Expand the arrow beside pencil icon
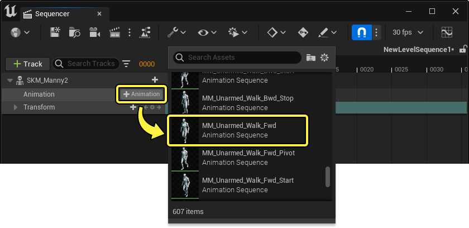 (x=334, y=32)
